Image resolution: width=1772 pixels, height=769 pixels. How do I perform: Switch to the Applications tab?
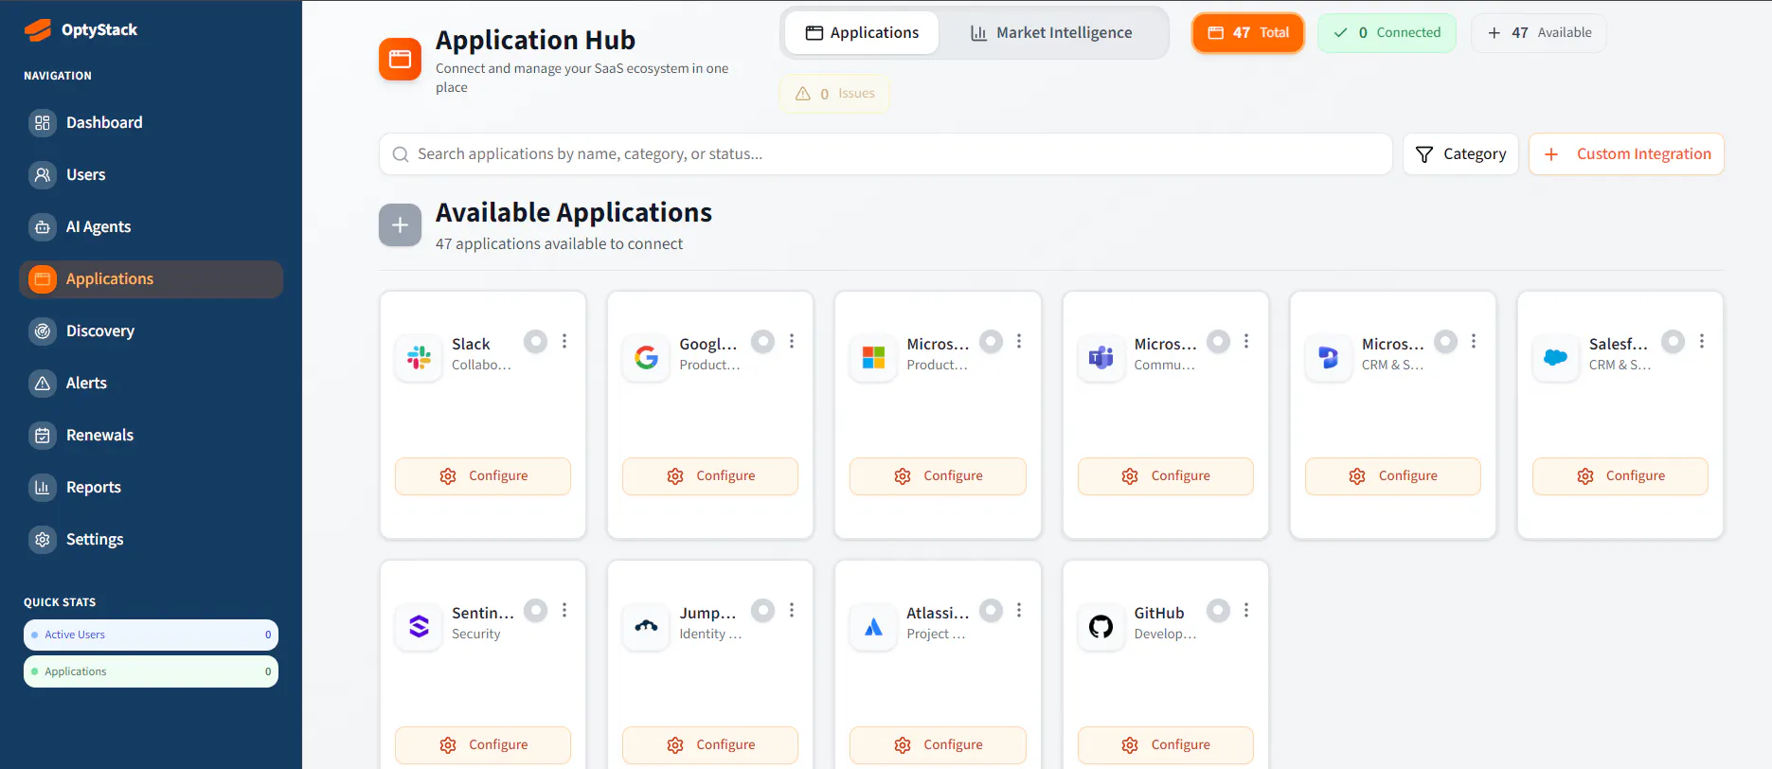point(862,32)
